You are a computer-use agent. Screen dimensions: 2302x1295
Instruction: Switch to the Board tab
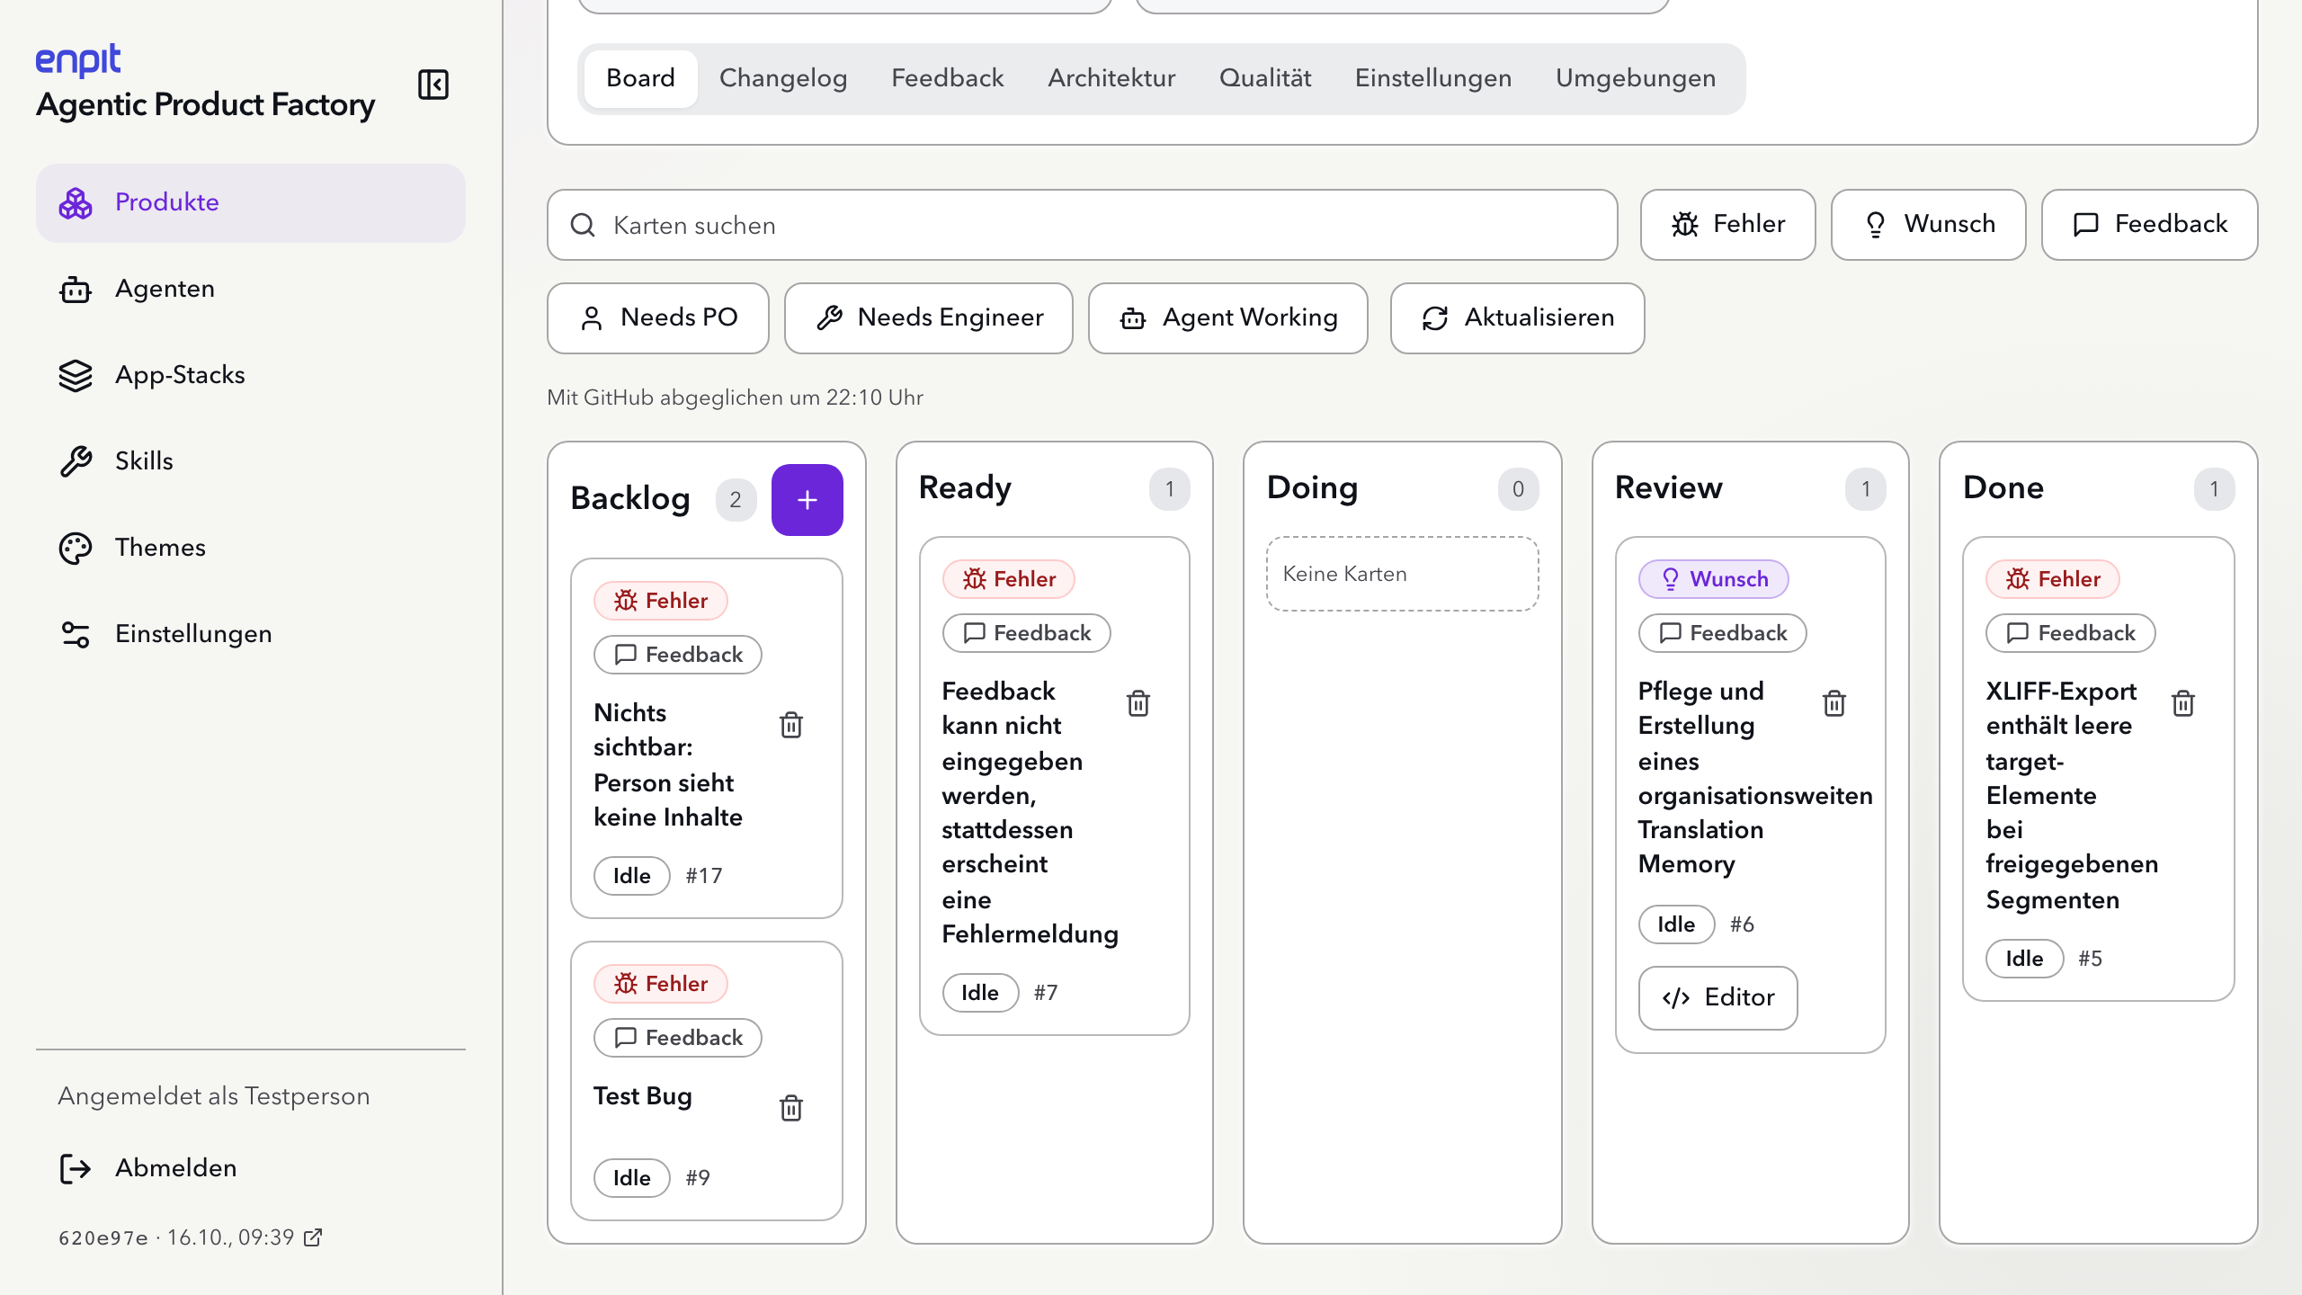click(640, 78)
